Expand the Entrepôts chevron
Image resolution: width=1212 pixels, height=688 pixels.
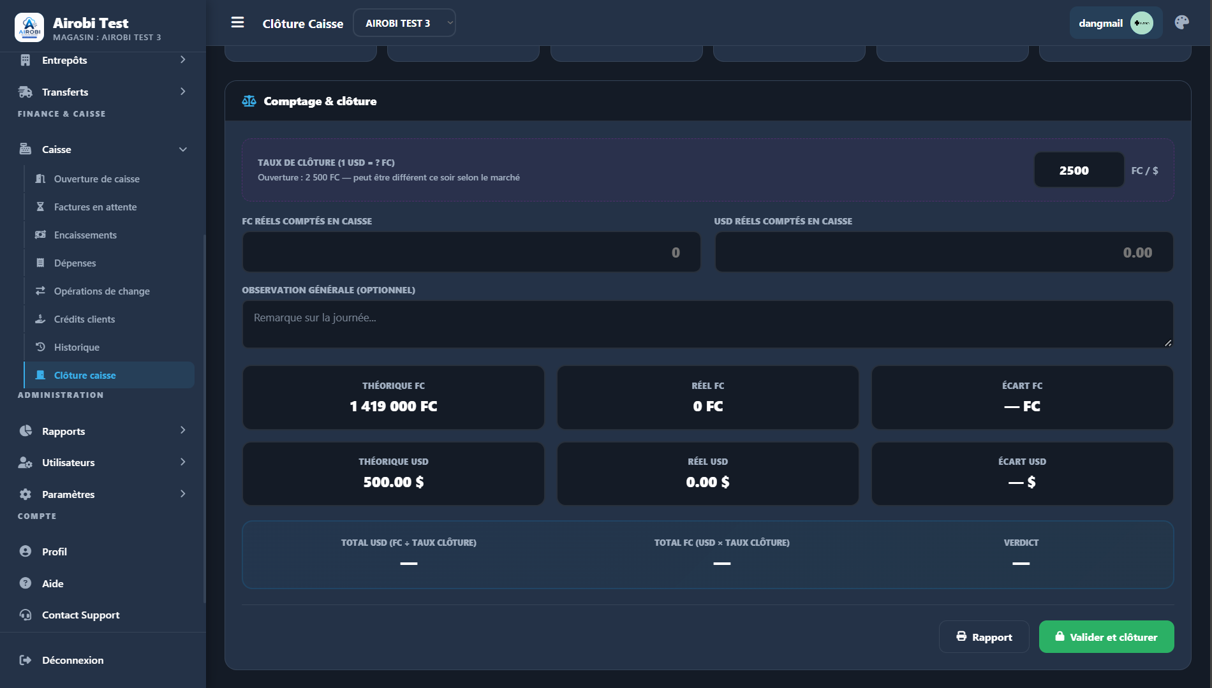pyautogui.click(x=183, y=59)
